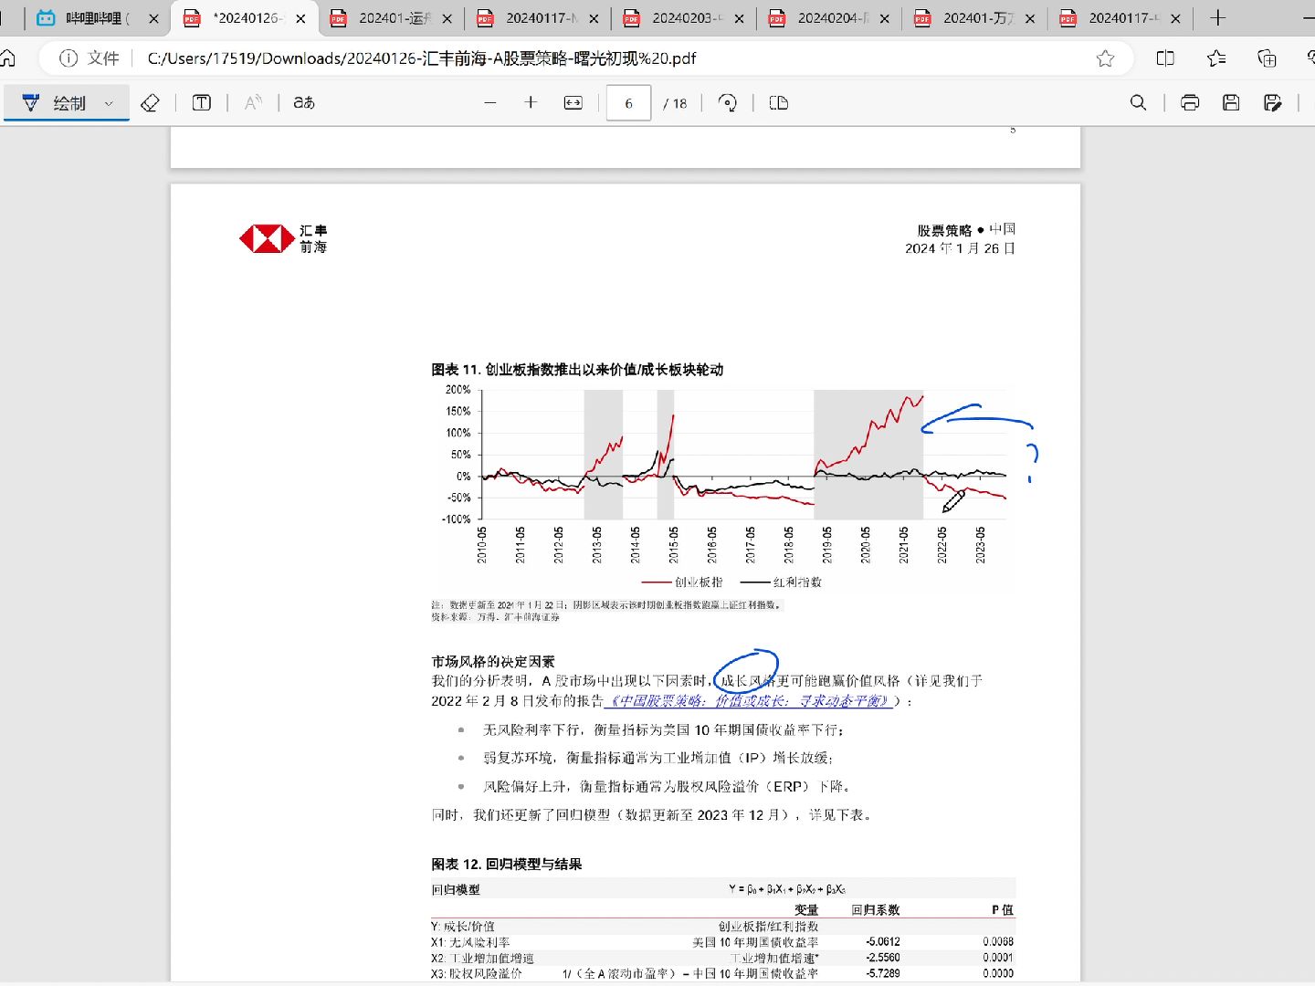Screen dimensions: 1315x986
Task: Switch to the 20240203 PDF tab
Action: tap(685, 18)
